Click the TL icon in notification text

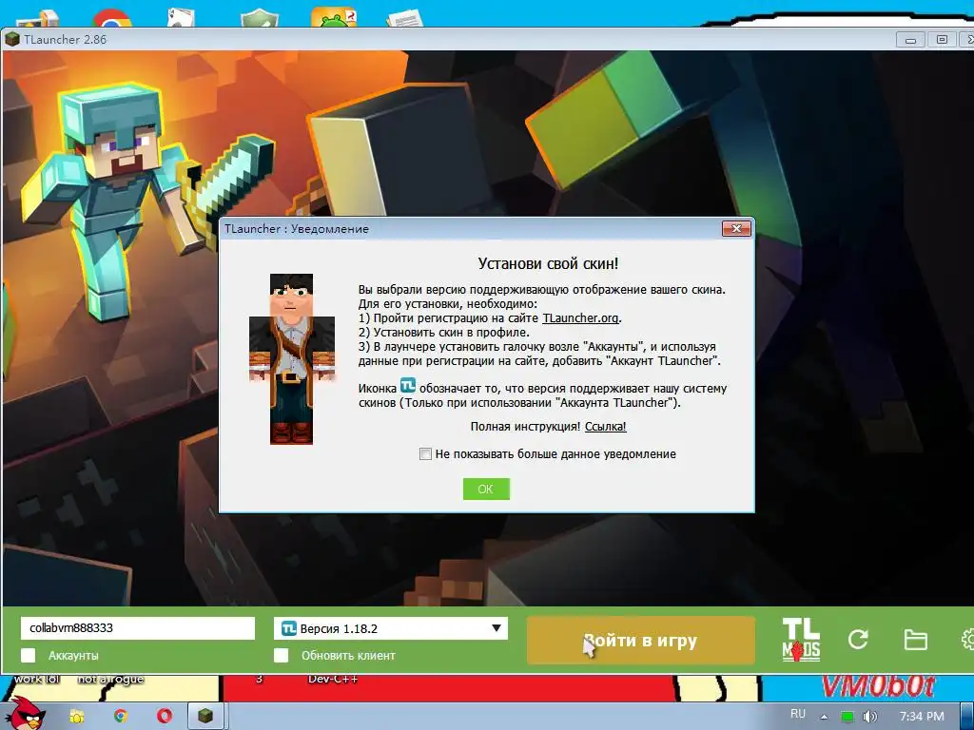point(407,386)
